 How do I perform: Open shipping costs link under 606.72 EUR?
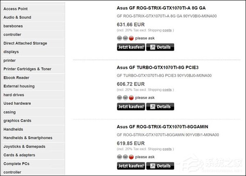click(x=167, y=89)
